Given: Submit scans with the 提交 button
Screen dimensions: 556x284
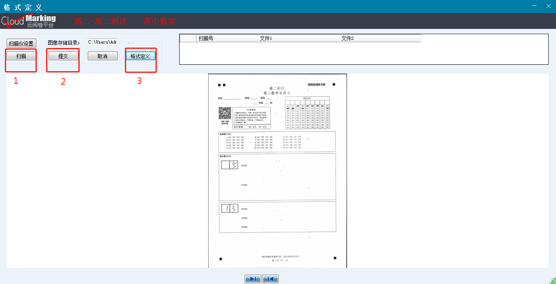Looking at the screenshot, I should pos(62,55).
